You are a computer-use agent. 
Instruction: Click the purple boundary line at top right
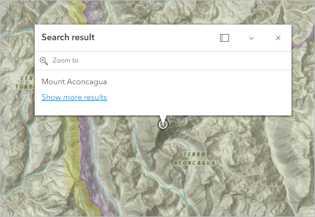click(302, 43)
